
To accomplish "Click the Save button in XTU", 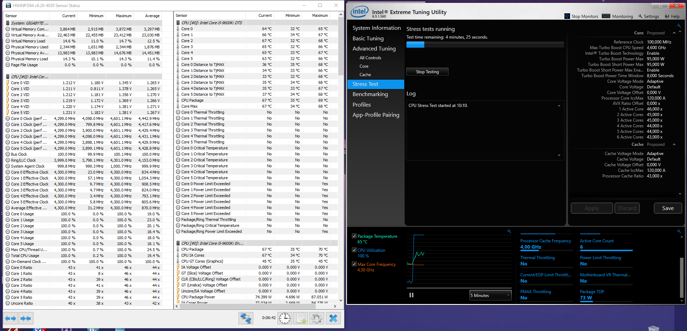I will [x=668, y=208].
